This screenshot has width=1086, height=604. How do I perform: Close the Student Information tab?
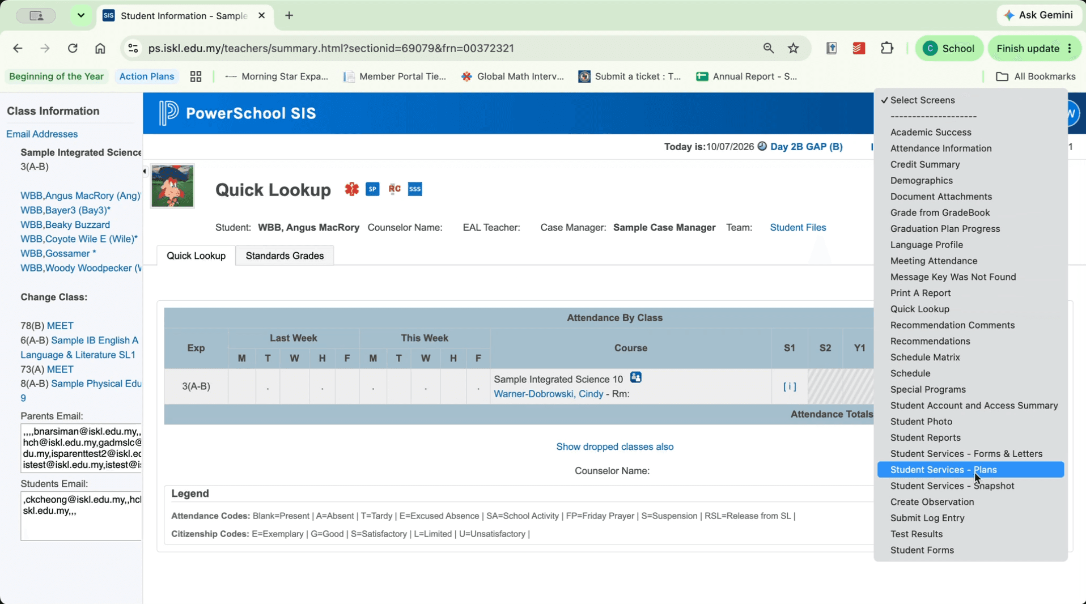(261, 15)
